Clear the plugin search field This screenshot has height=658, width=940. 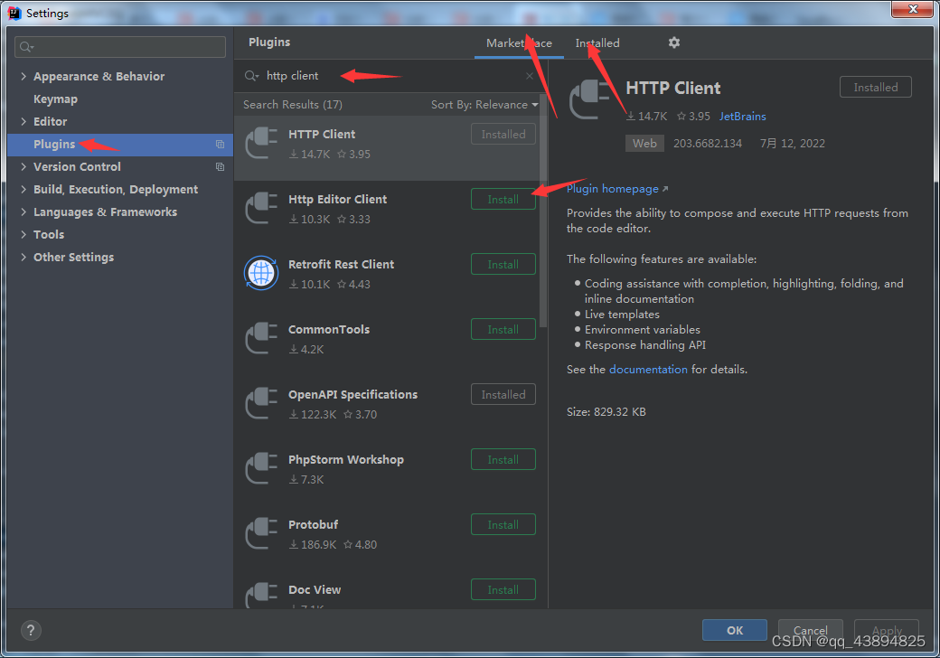coord(530,76)
